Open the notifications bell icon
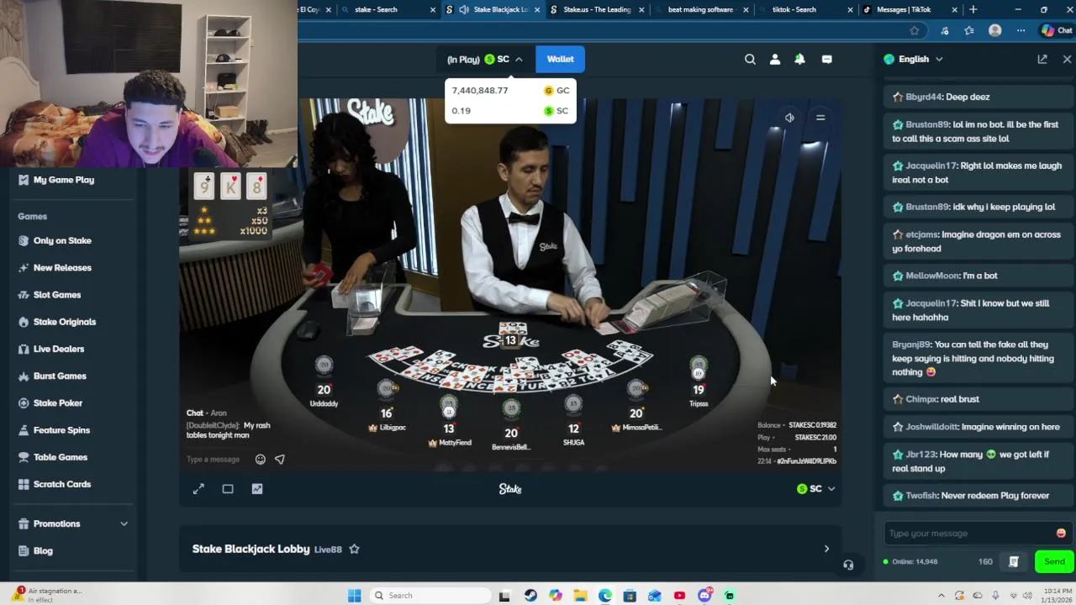1076x605 pixels. pos(799,59)
